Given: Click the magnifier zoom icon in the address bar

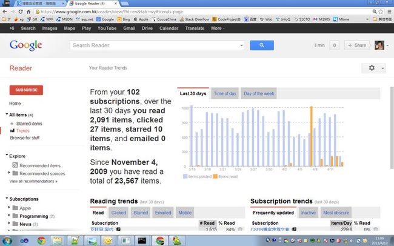Looking at the screenshot, I should coord(375,12).
